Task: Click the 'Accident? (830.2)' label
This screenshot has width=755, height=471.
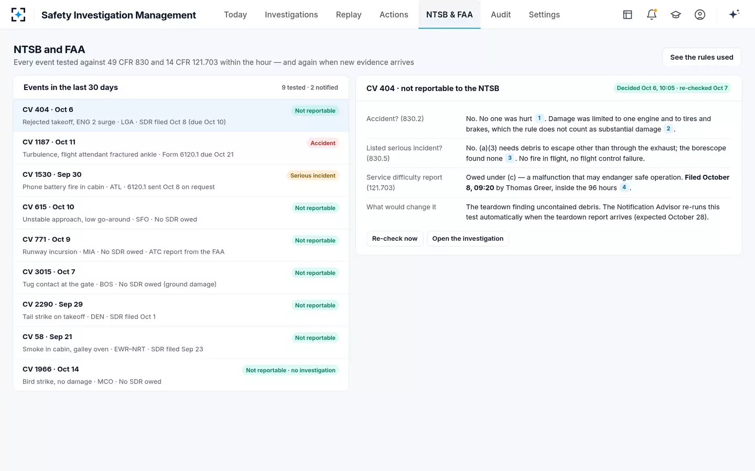Action: [395, 119]
